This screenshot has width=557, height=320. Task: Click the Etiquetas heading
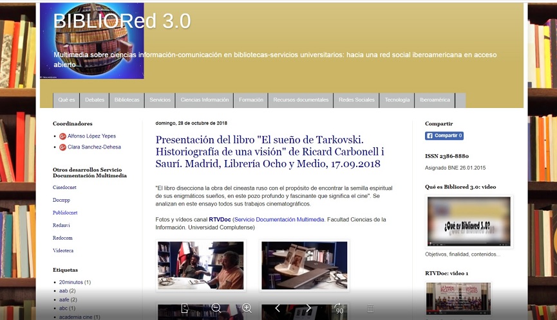(x=65, y=270)
